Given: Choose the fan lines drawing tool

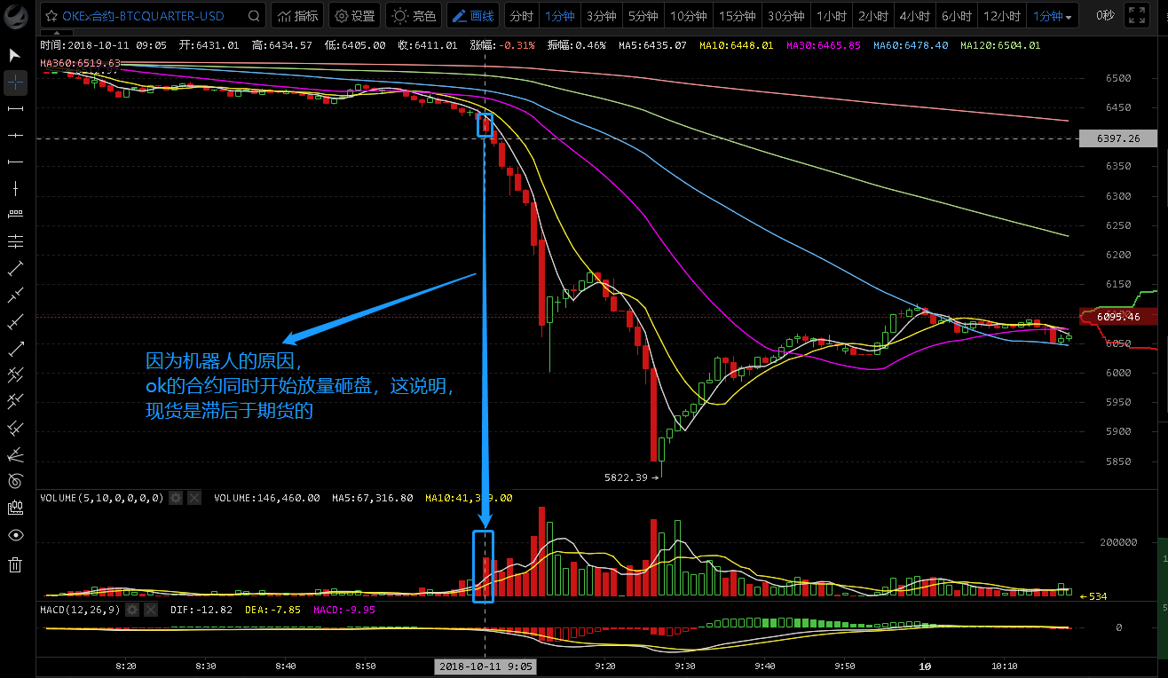Looking at the screenshot, I should click(x=15, y=454).
